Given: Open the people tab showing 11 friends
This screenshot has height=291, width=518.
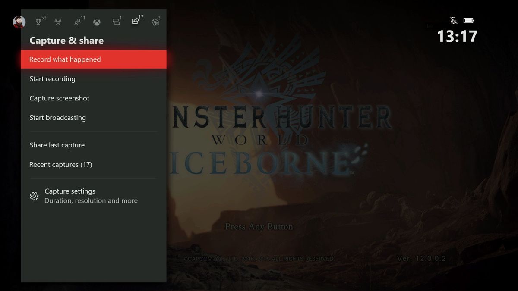Looking at the screenshot, I should tap(78, 22).
